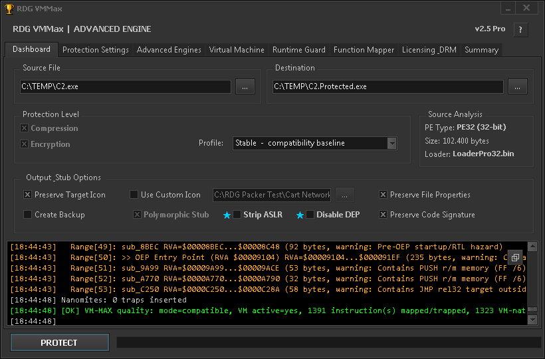Click the log scrollbar thumb

coord(532,309)
